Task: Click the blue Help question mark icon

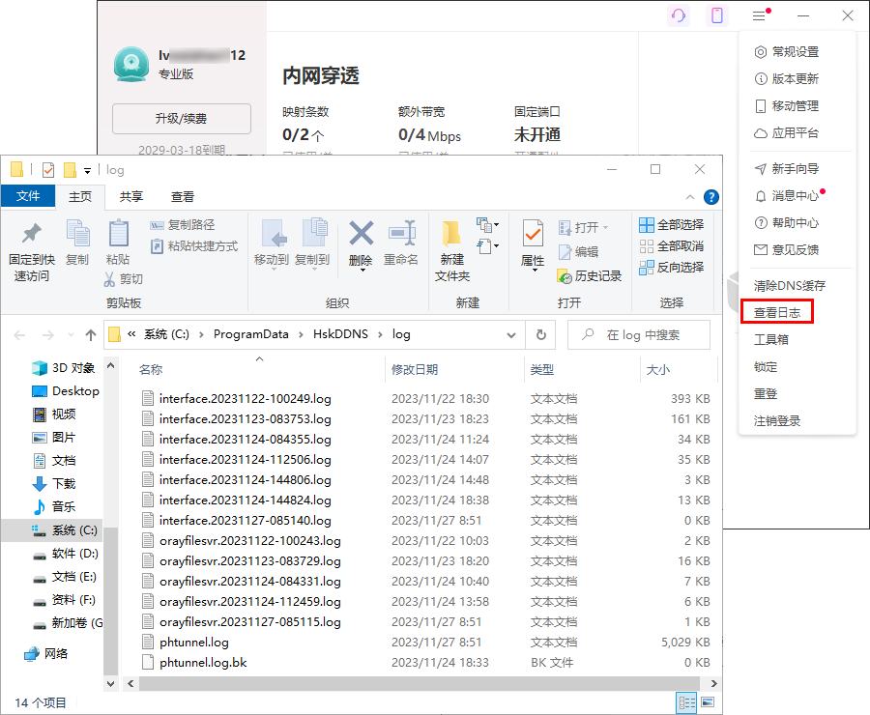Action: [710, 197]
